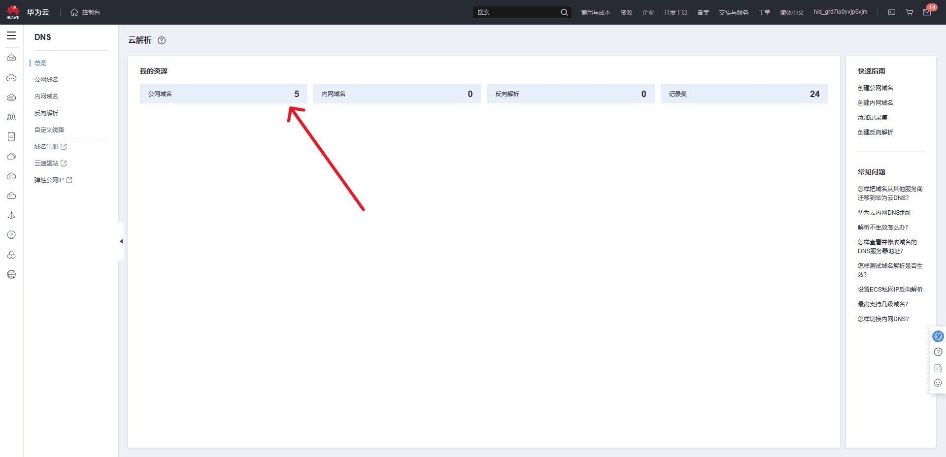This screenshot has width=946, height=457.
Task: Click the help icon next to 云解析
Action: click(x=162, y=40)
